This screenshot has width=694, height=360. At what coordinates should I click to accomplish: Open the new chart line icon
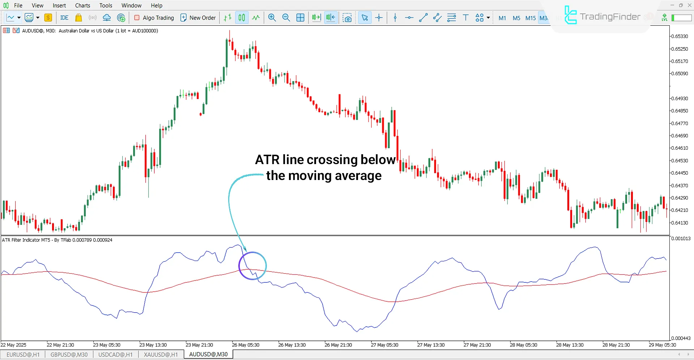click(10, 18)
